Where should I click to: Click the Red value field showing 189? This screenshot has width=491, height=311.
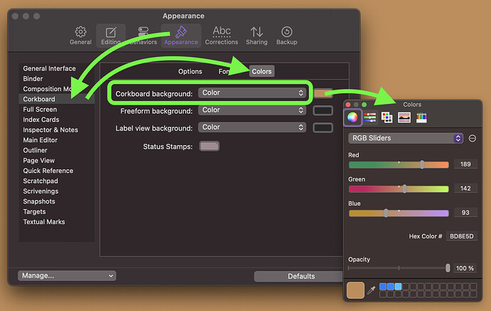click(465, 164)
